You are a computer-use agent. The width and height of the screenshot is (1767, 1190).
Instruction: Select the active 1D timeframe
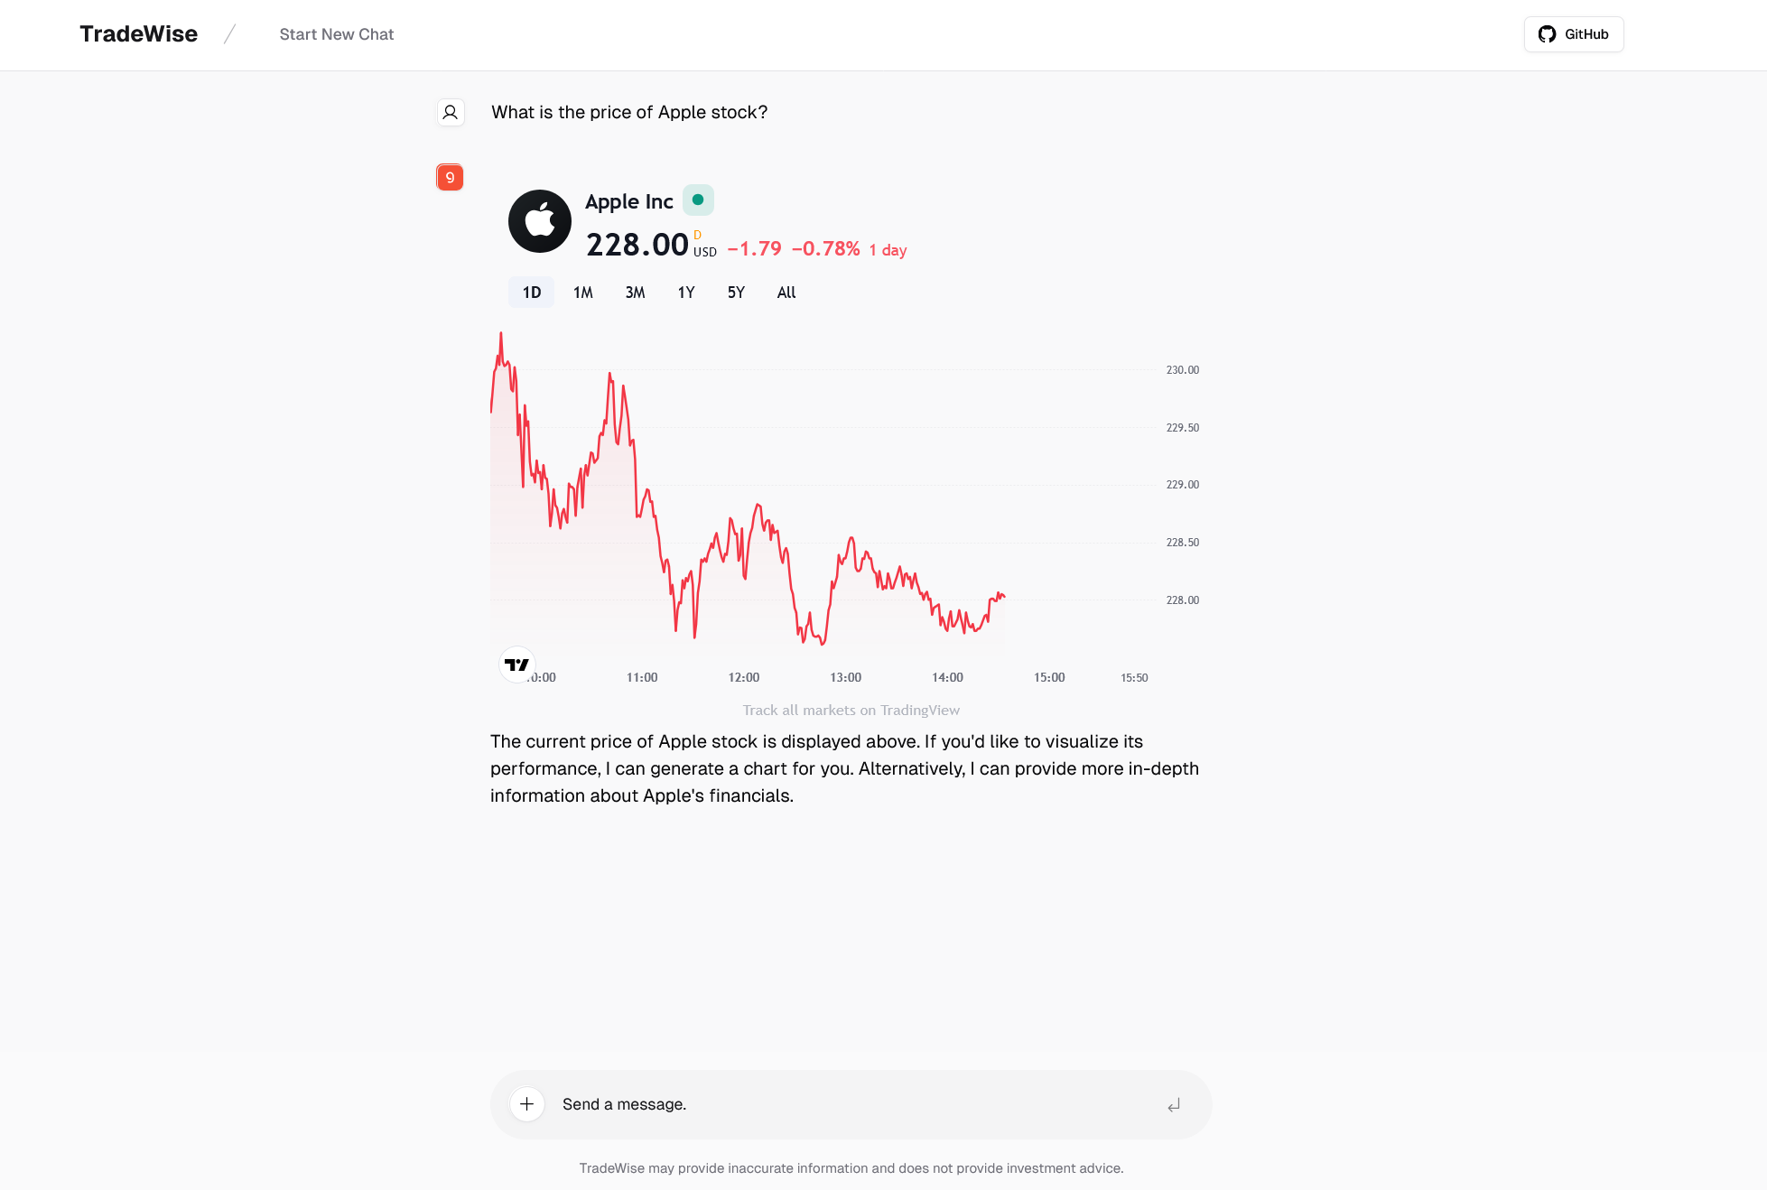(x=530, y=292)
